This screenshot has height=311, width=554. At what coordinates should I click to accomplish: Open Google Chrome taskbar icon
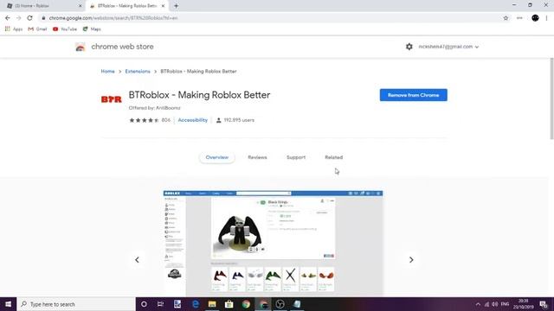click(x=246, y=304)
